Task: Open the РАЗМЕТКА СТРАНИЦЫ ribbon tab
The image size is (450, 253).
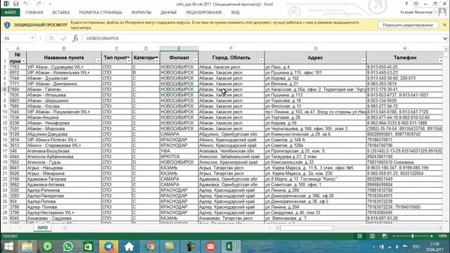Action: [101, 13]
